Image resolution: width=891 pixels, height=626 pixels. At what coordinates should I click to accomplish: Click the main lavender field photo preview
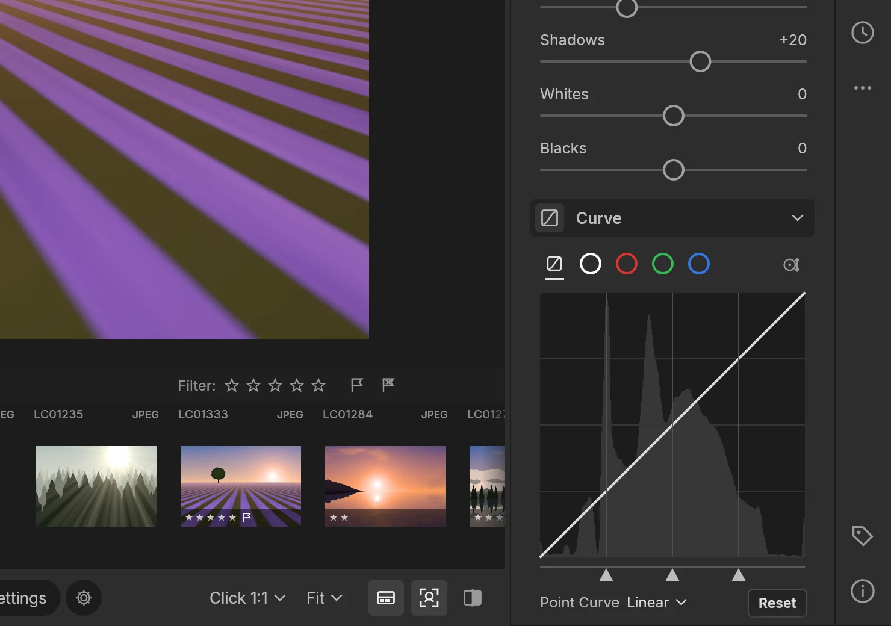click(184, 170)
